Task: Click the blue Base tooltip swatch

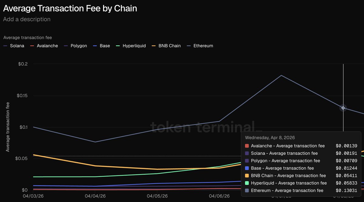Action: (x=247, y=168)
